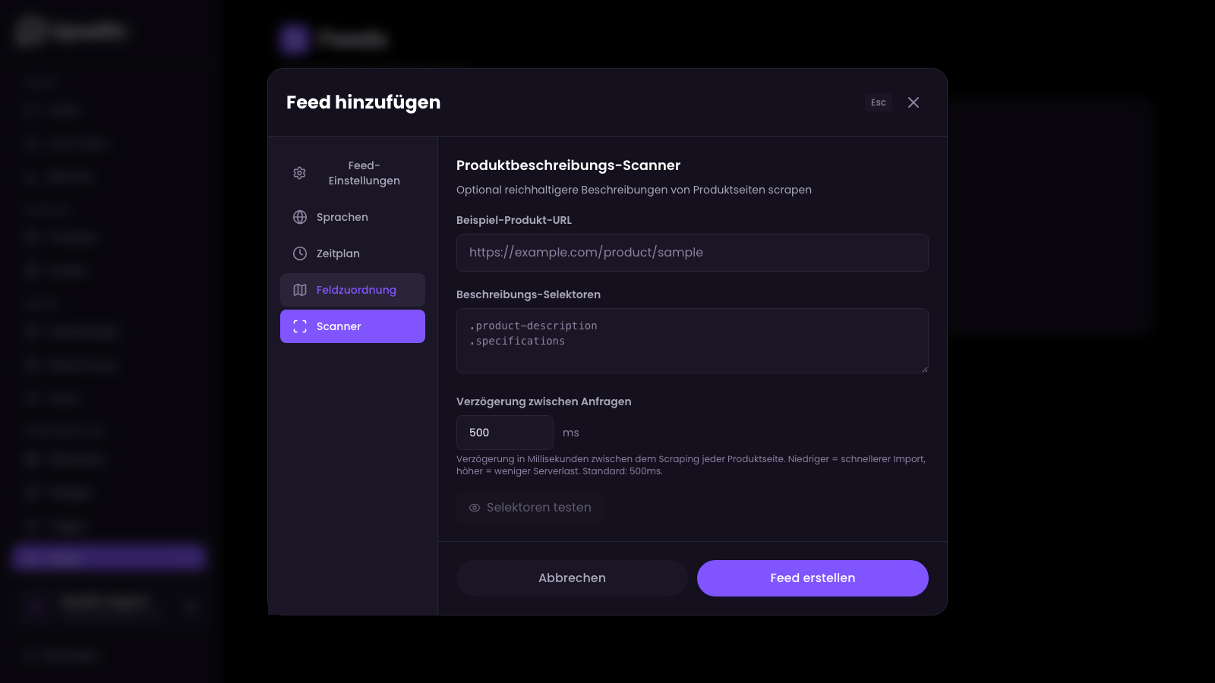Click the eye icon in Selektoren testen
Image resolution: width=1215 pixels, height=683 pixels.
tap(473, 508)
